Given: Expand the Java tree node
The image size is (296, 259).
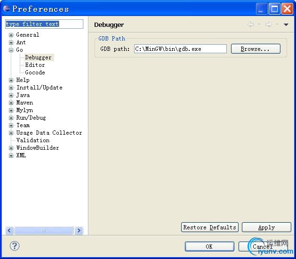Looking at the screenshot, I should pos(11,96).
